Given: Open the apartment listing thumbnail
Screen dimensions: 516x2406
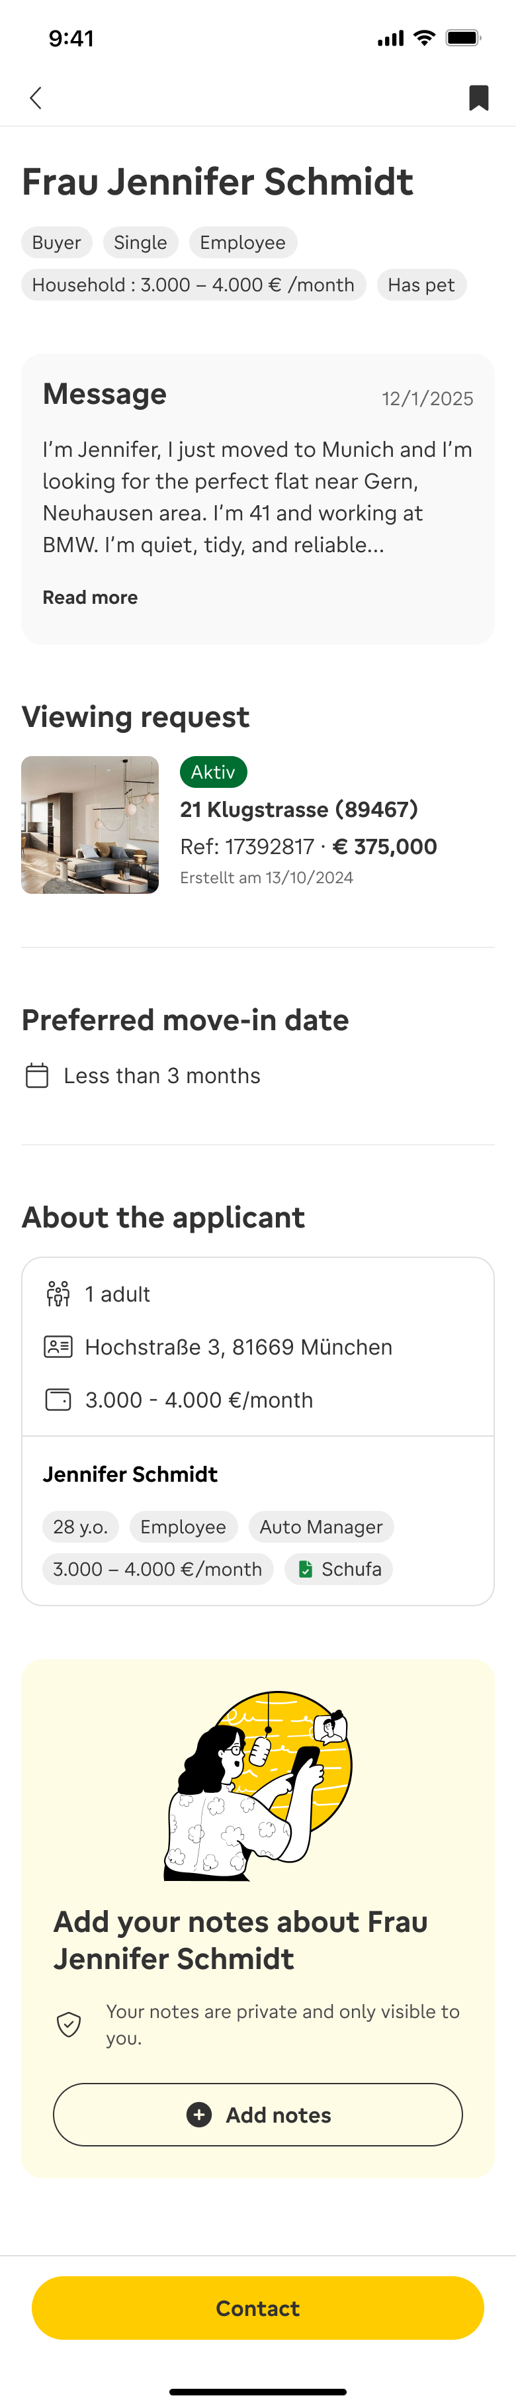Looking at the screenshot, I should point(91,825).
